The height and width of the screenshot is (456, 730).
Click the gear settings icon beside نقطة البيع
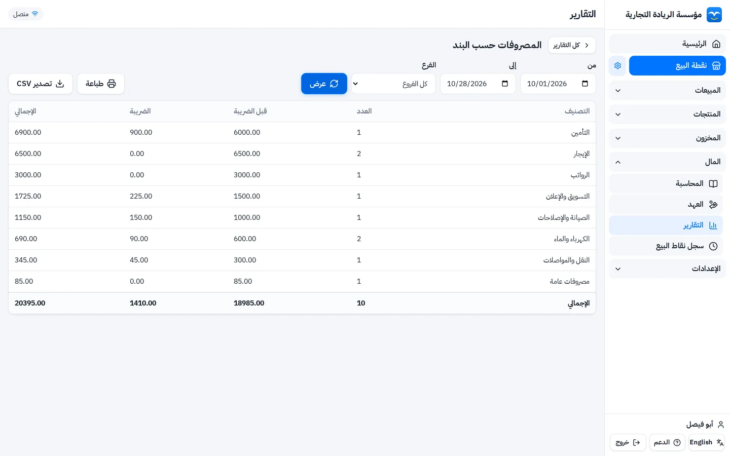pos(617,66)
